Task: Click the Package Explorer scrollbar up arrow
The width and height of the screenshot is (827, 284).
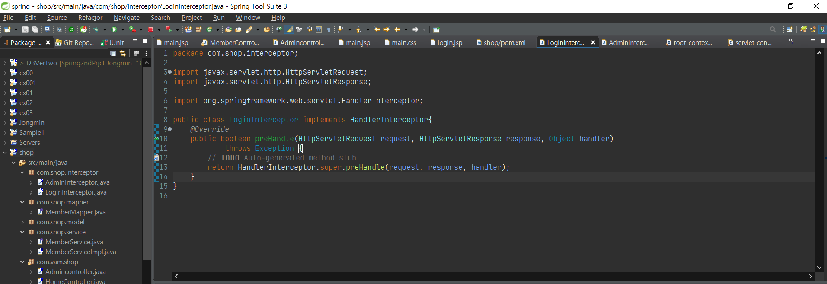Action: click(147, 63)
